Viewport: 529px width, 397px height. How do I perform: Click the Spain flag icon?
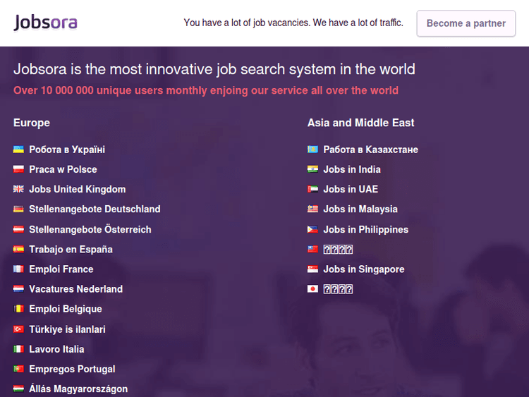pos(18,249)
